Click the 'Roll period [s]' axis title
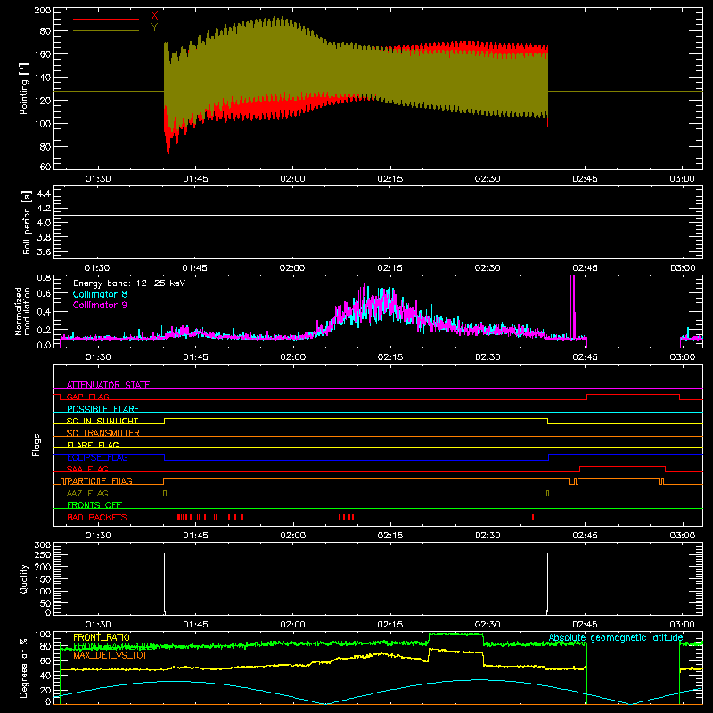 (27, 222)
